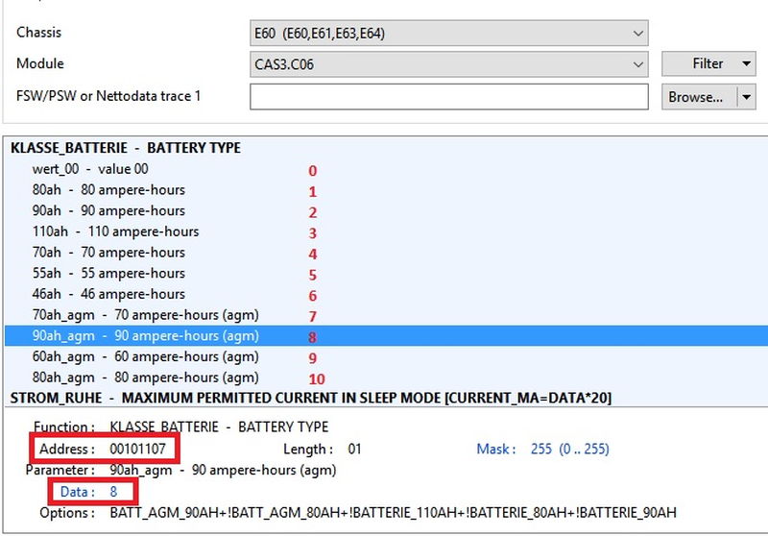Select the 46ah 46 ampere-hours option
The height and width of the screenshot is (536, 768).
[108, 294]
